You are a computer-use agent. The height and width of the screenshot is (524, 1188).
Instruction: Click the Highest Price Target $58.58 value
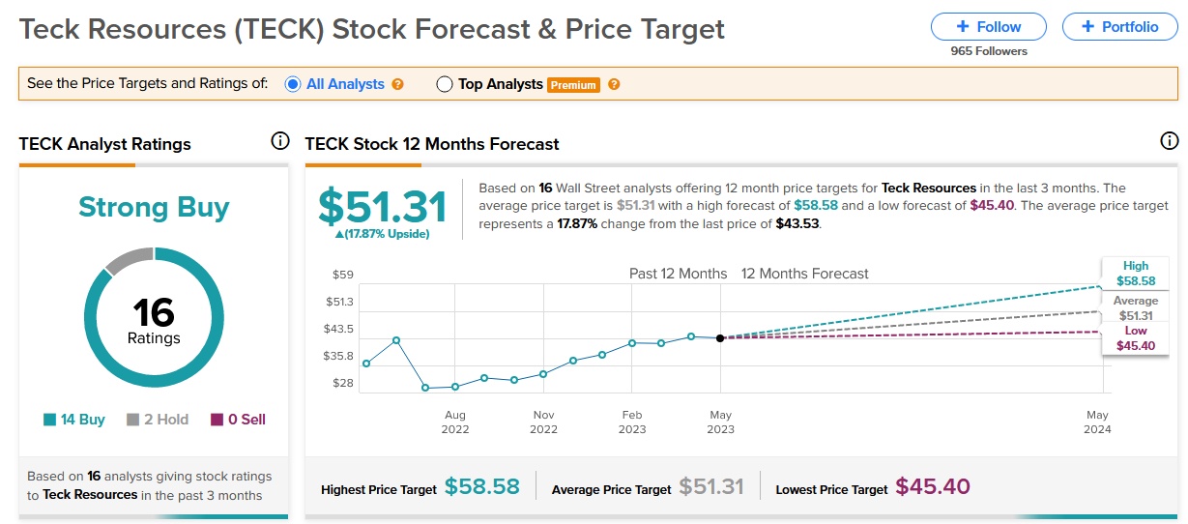481,487
